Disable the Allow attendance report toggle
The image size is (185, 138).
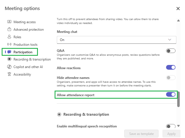pyautogui.click(x=171, y=95)
